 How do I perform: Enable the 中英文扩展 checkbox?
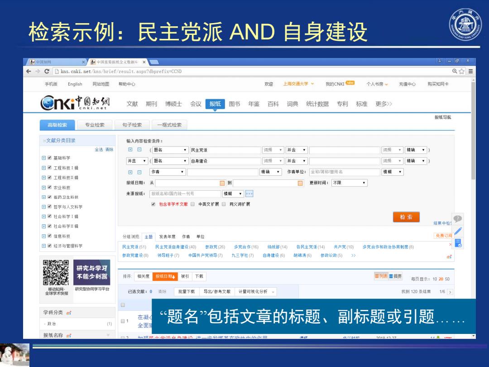point(193,204)
